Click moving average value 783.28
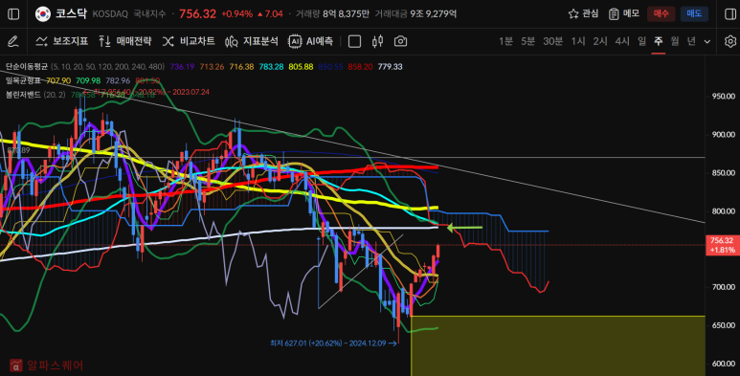The width and height of the screenshot is (740, 376). click(x=271, y=67)
